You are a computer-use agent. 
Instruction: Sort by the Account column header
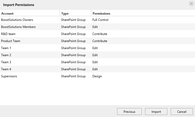point(7,13)
